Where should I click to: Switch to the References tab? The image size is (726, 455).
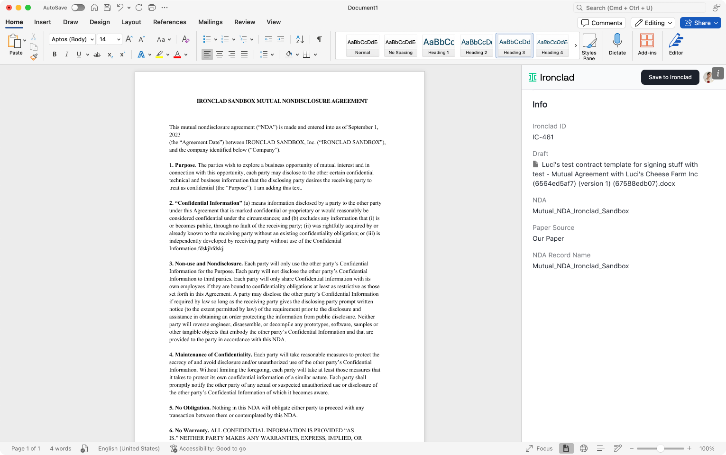(170, 22)
